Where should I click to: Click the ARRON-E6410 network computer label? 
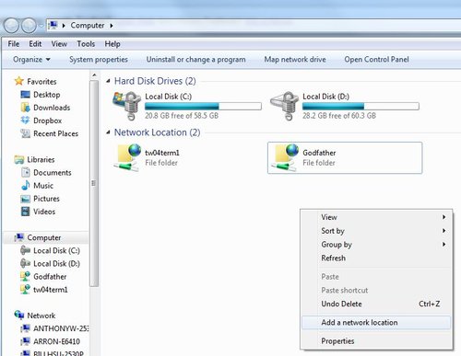[x=56, y=341]
